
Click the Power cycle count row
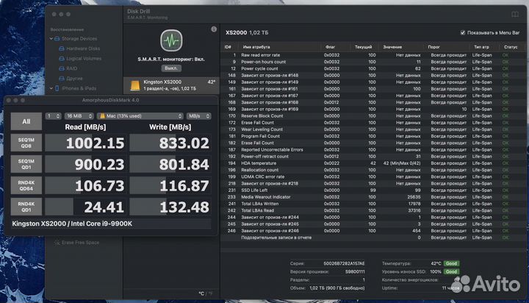click(373, 68)
